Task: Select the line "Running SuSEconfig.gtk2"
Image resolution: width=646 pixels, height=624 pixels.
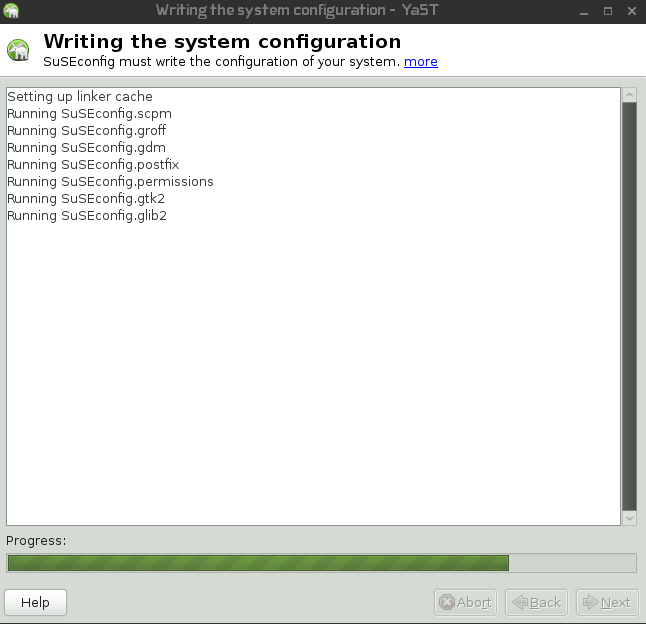Action: pos(86,198)
